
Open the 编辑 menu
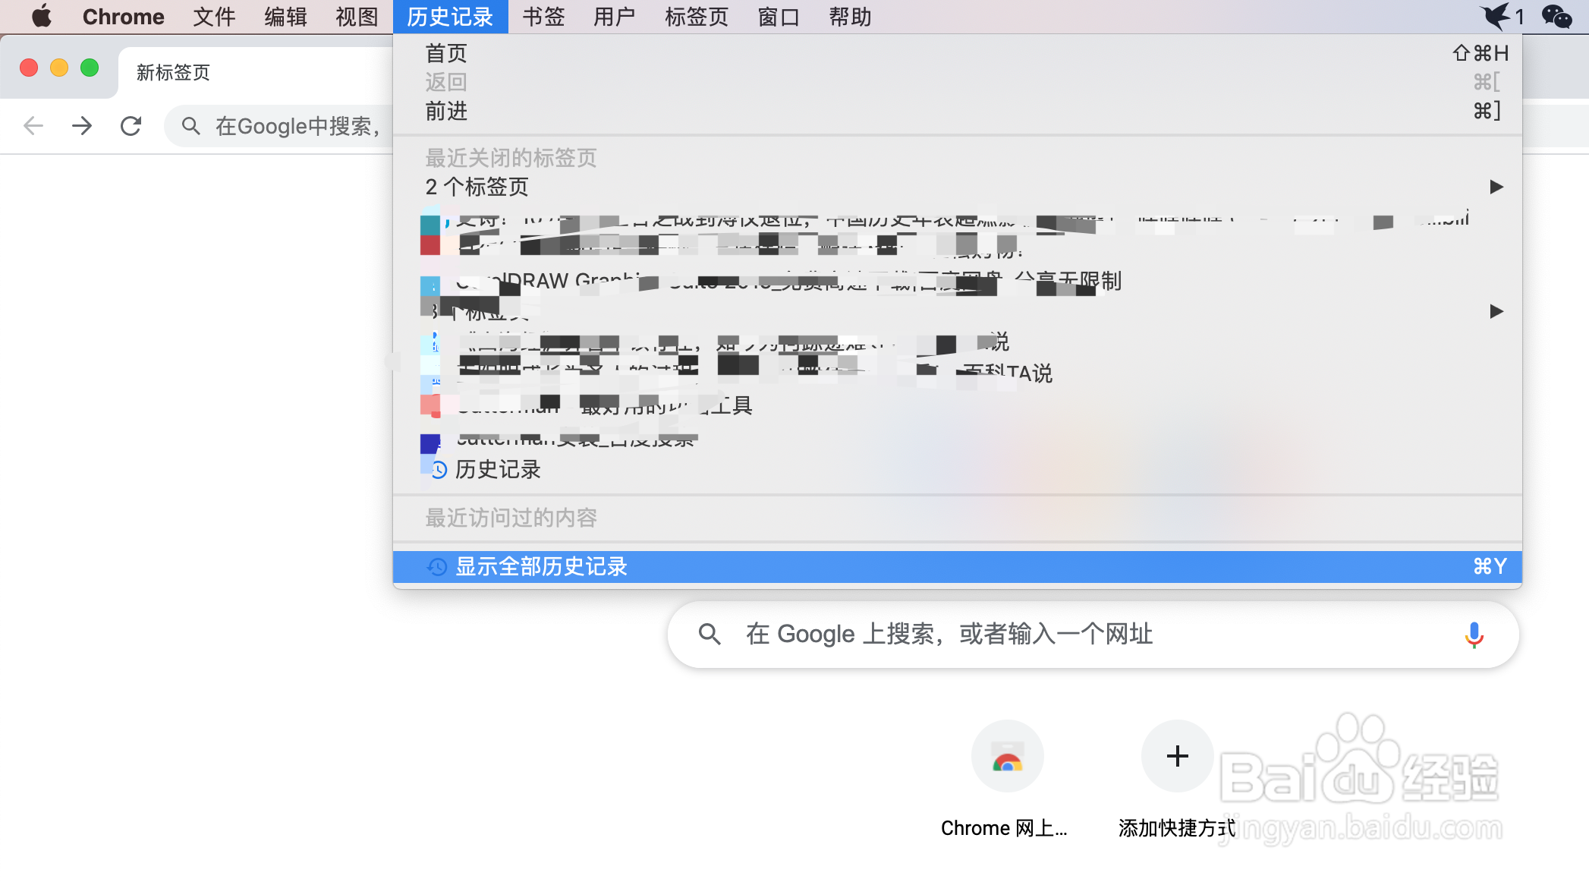285,17
